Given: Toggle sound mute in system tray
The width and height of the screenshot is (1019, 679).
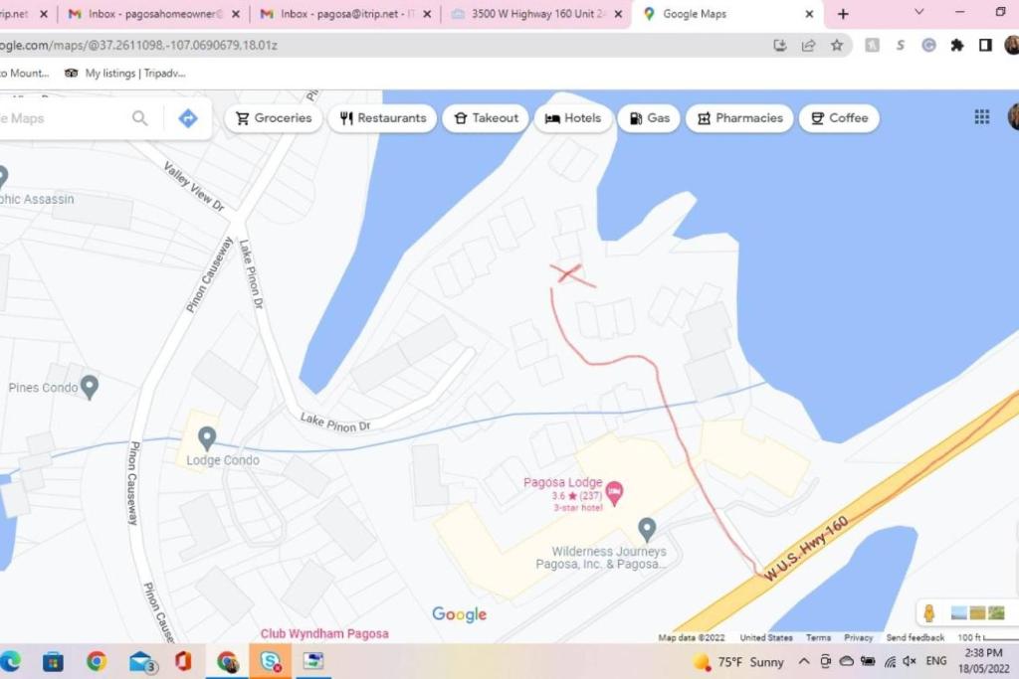Looking at the screenshot, I should coord(909,661).
